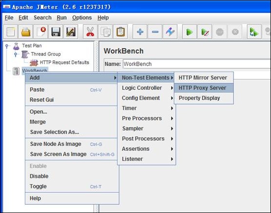Choose Save Screen As Image entry
Screen dimensions: 271x213
[x=71, y=154]
